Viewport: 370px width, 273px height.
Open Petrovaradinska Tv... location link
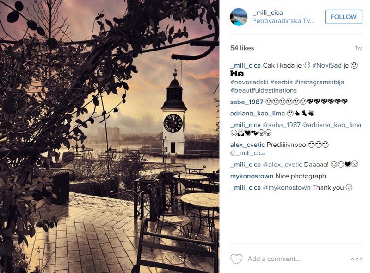click(283, 21)
